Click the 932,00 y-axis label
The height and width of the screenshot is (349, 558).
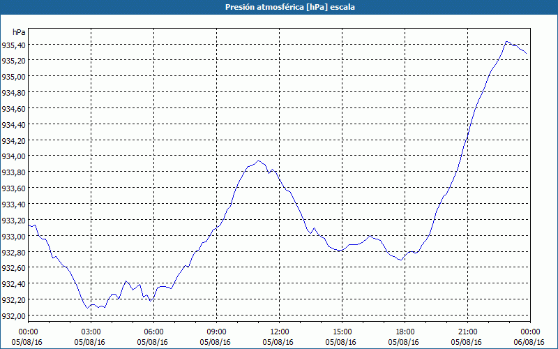13,316
